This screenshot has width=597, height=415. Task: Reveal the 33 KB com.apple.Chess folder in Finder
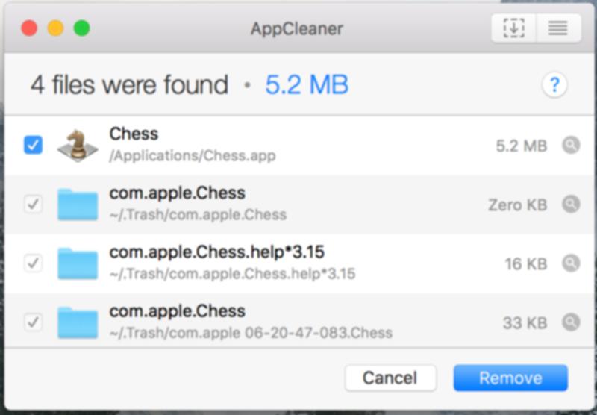tap(571, 322)
